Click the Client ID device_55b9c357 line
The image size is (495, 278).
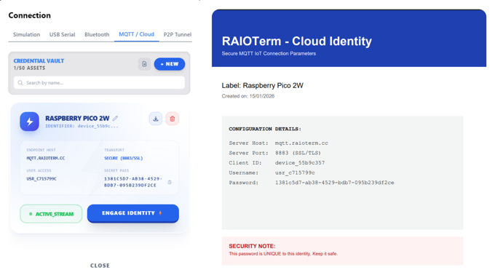point(277,163)
